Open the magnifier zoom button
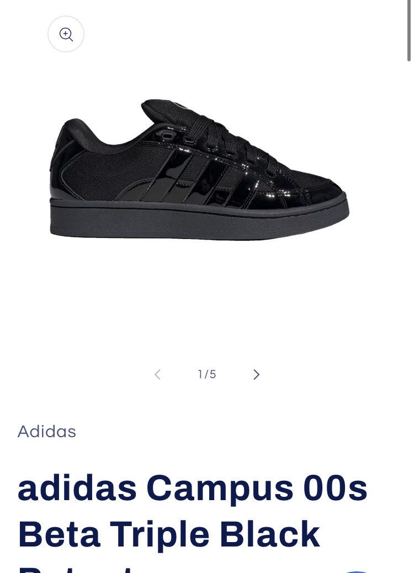Screen dimensions: 414x573 click(x=66, y=34)
